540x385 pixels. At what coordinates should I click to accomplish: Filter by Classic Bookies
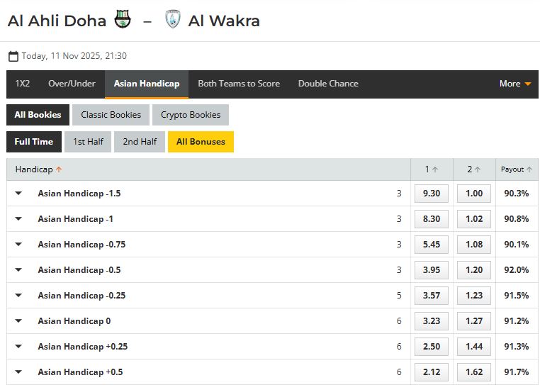point(111,115)
